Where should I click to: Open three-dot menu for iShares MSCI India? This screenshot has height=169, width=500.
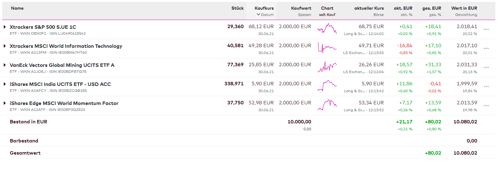pyautogui.click(x=486, y=87)
